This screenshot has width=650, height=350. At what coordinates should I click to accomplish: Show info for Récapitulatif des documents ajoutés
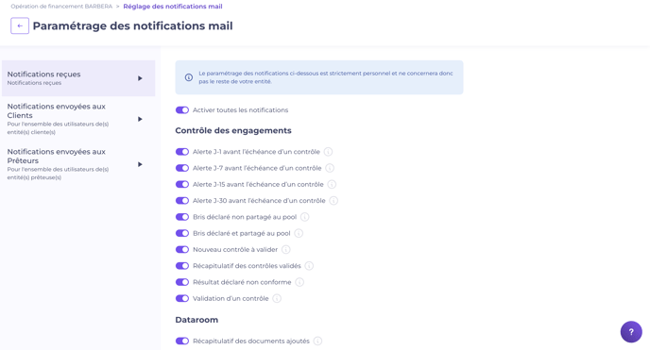coord(317,341)
